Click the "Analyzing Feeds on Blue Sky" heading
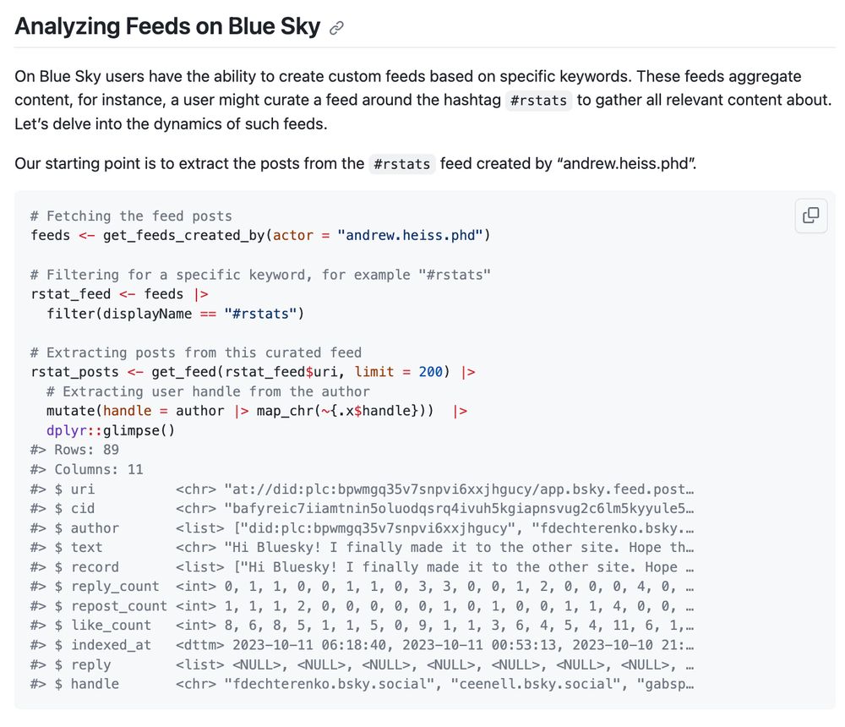Image resolution: width=845 pixels, height=727 pixels. (x=167, y=26)
